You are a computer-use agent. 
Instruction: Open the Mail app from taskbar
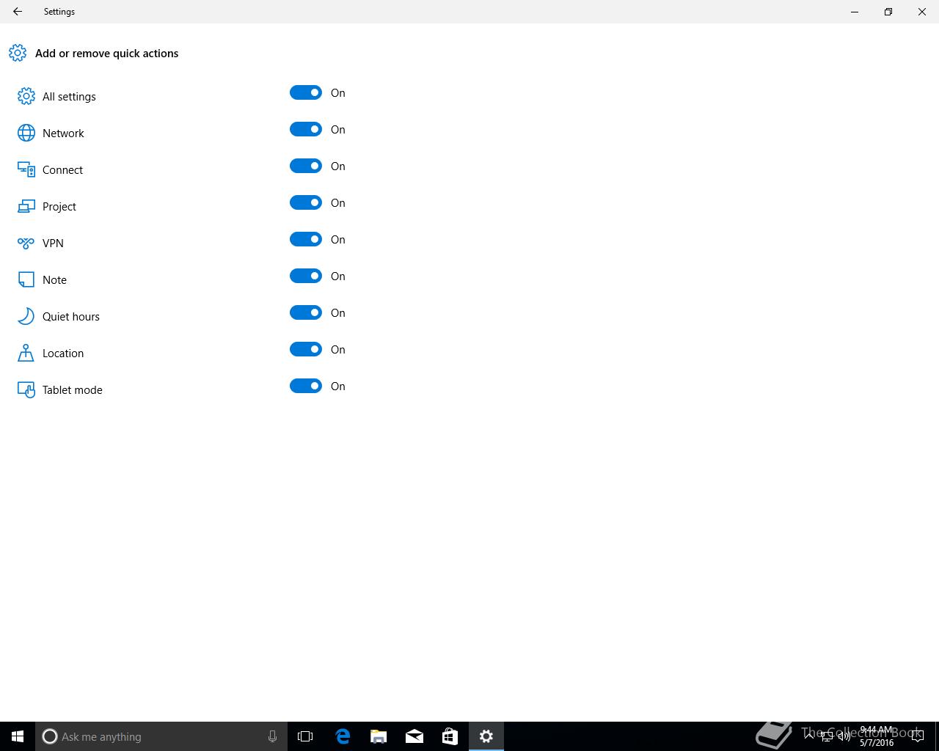coord(414,736)
